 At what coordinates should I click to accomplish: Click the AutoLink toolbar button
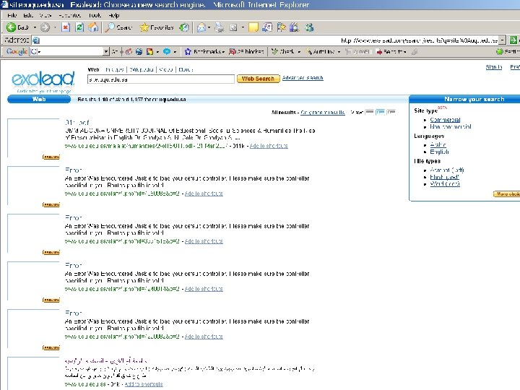321,51
